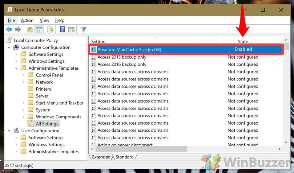Expand Administrative Templates under User Configuration
294x173 pixels.
click(x=16, y=152)
